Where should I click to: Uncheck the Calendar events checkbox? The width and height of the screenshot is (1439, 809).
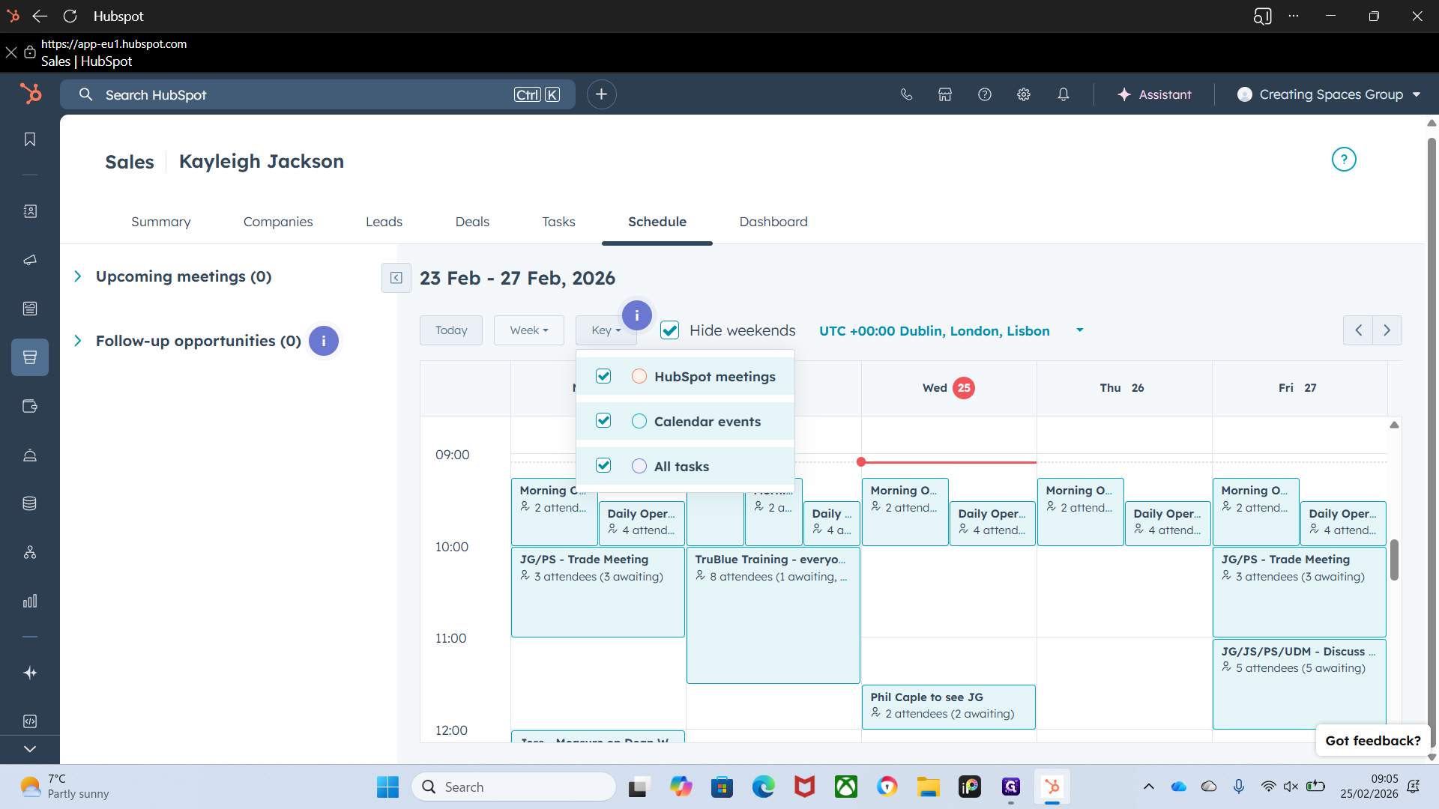pyautogui.click(x=603, y=421)
